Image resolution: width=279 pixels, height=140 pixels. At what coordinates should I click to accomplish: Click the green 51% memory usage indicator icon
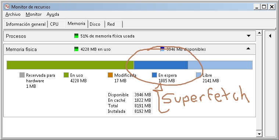(x=76, y=36)
